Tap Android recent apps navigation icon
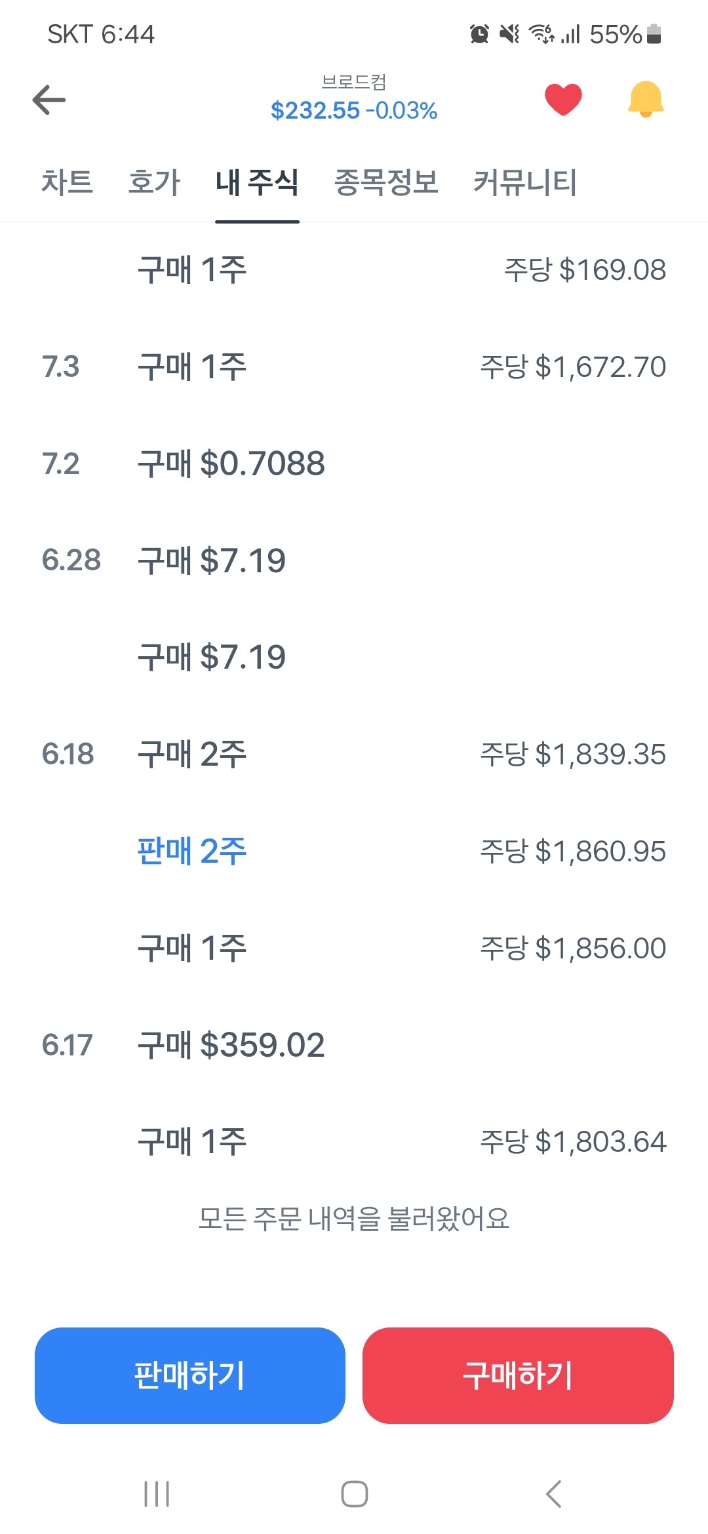 (157, 1494)
